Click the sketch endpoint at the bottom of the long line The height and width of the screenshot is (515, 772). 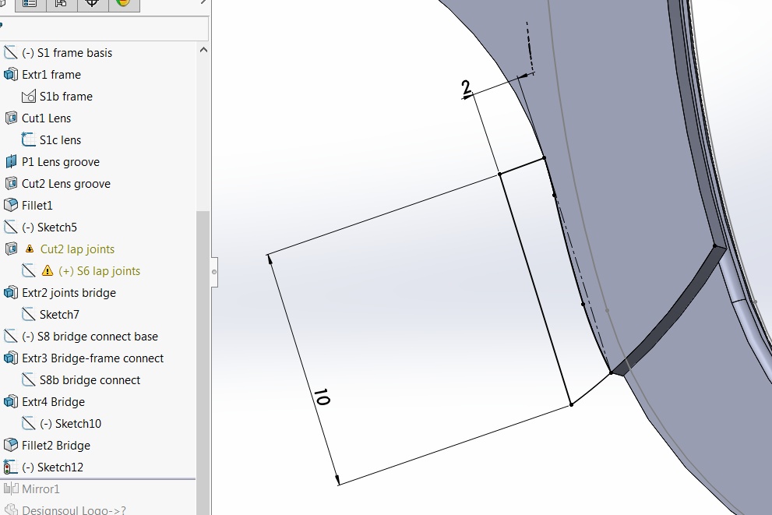(x=571, y=404)
